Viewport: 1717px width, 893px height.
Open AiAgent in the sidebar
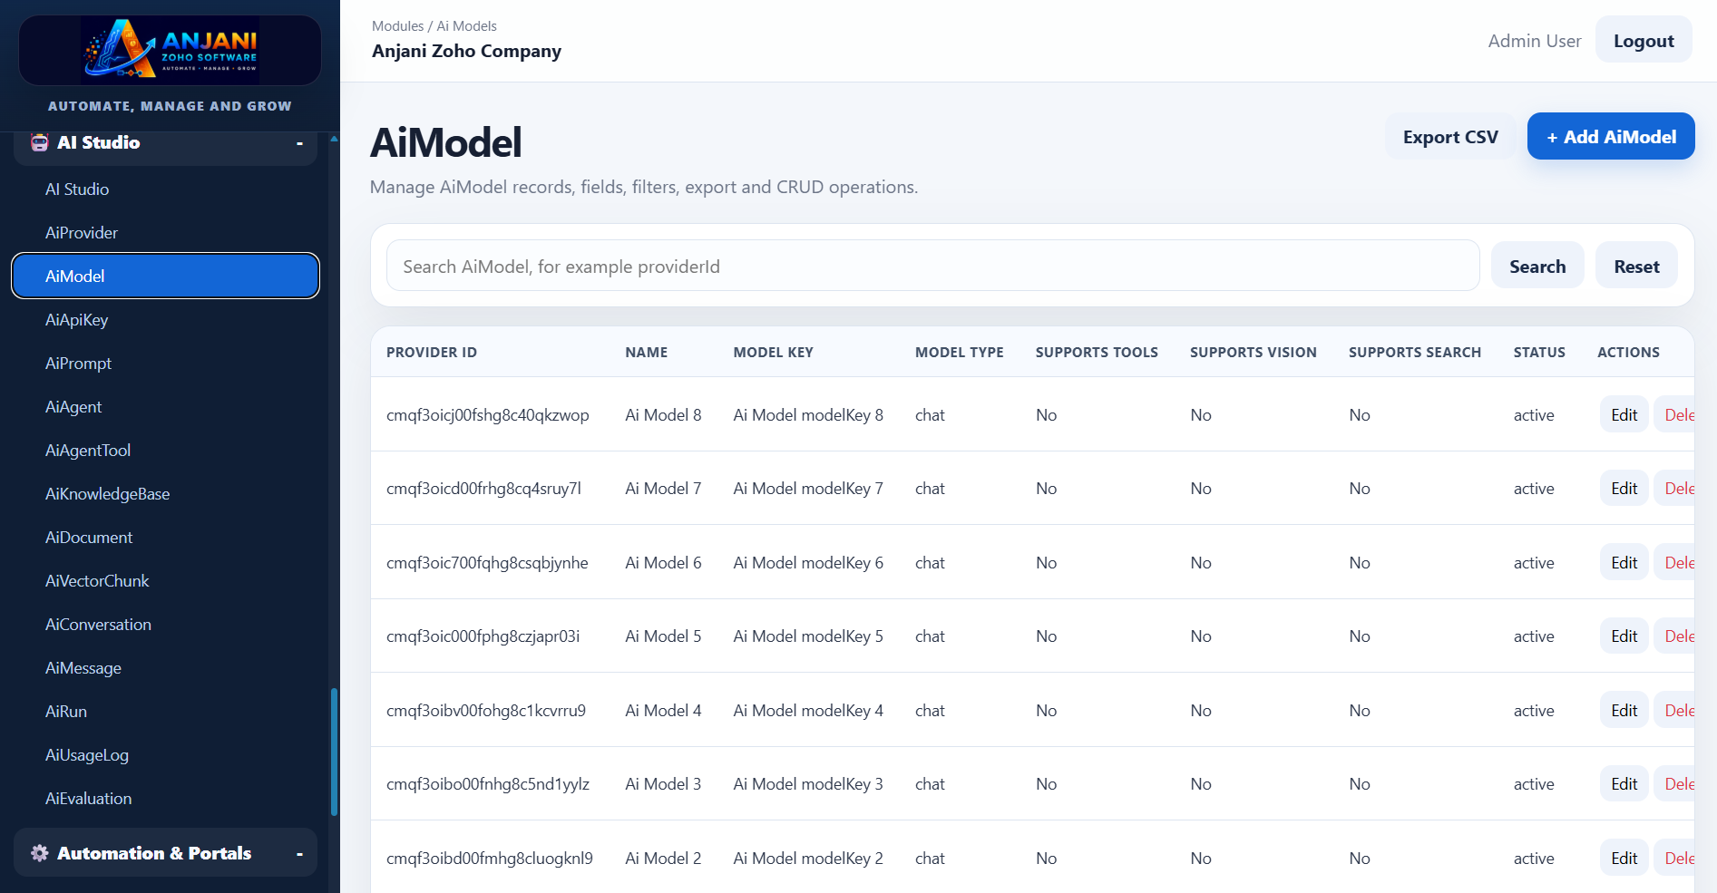point(73,407)
